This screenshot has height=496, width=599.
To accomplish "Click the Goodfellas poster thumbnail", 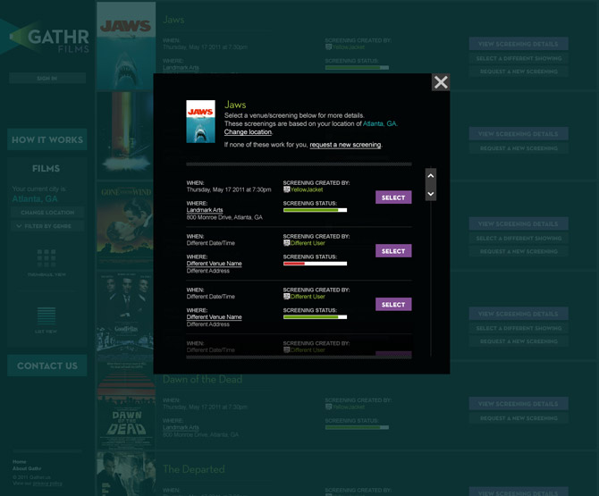I will coord(125,316).
